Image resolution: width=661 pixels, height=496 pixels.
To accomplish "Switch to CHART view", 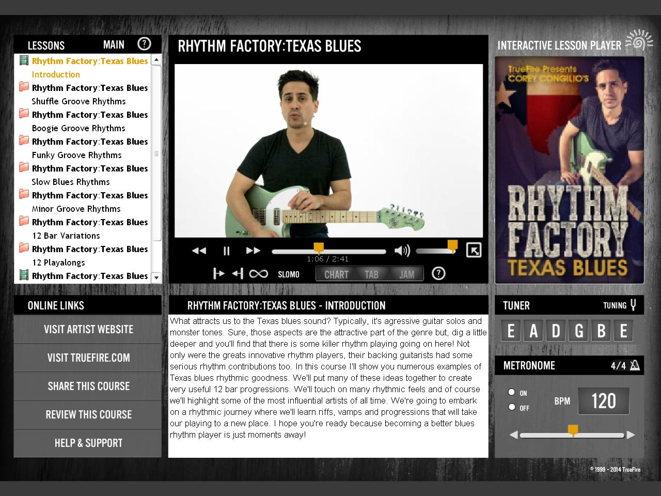I will coord(336,274).
